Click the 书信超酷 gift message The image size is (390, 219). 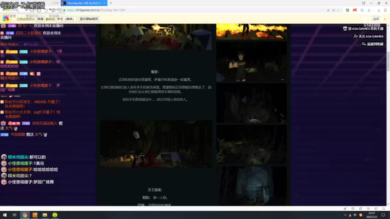(x=24, y=134)
